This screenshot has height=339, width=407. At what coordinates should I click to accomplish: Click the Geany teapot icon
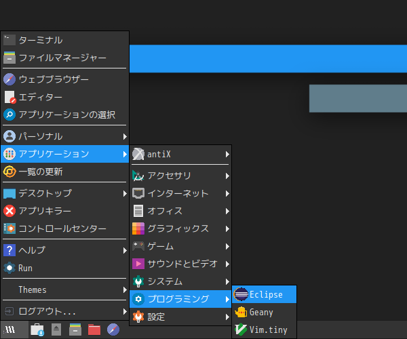tap(241, 312)
